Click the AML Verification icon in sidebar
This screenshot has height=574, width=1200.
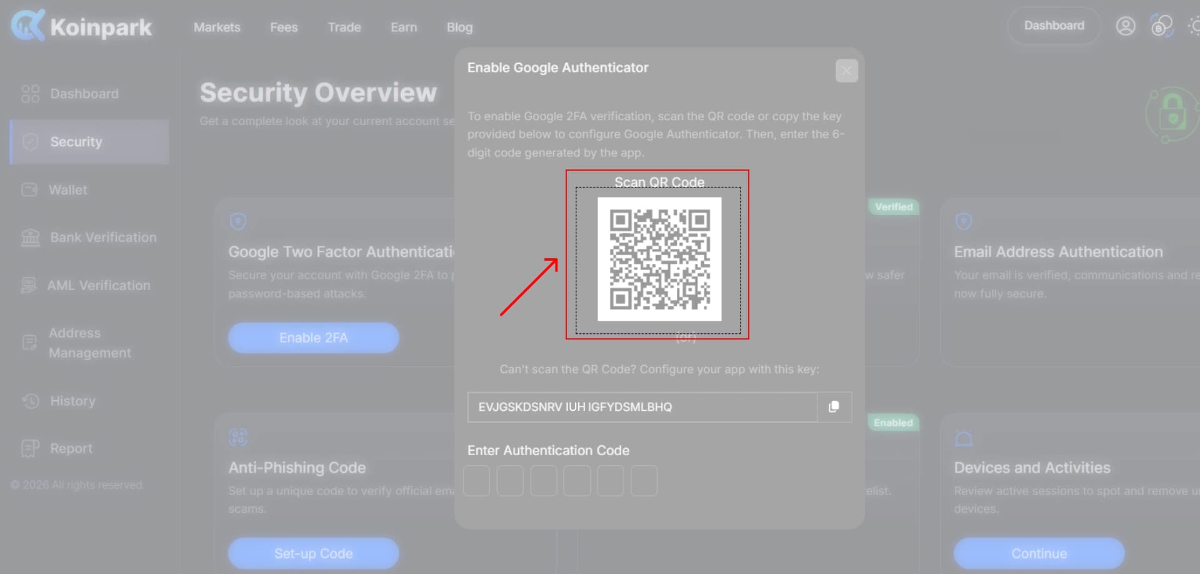(x=29, y=285)
